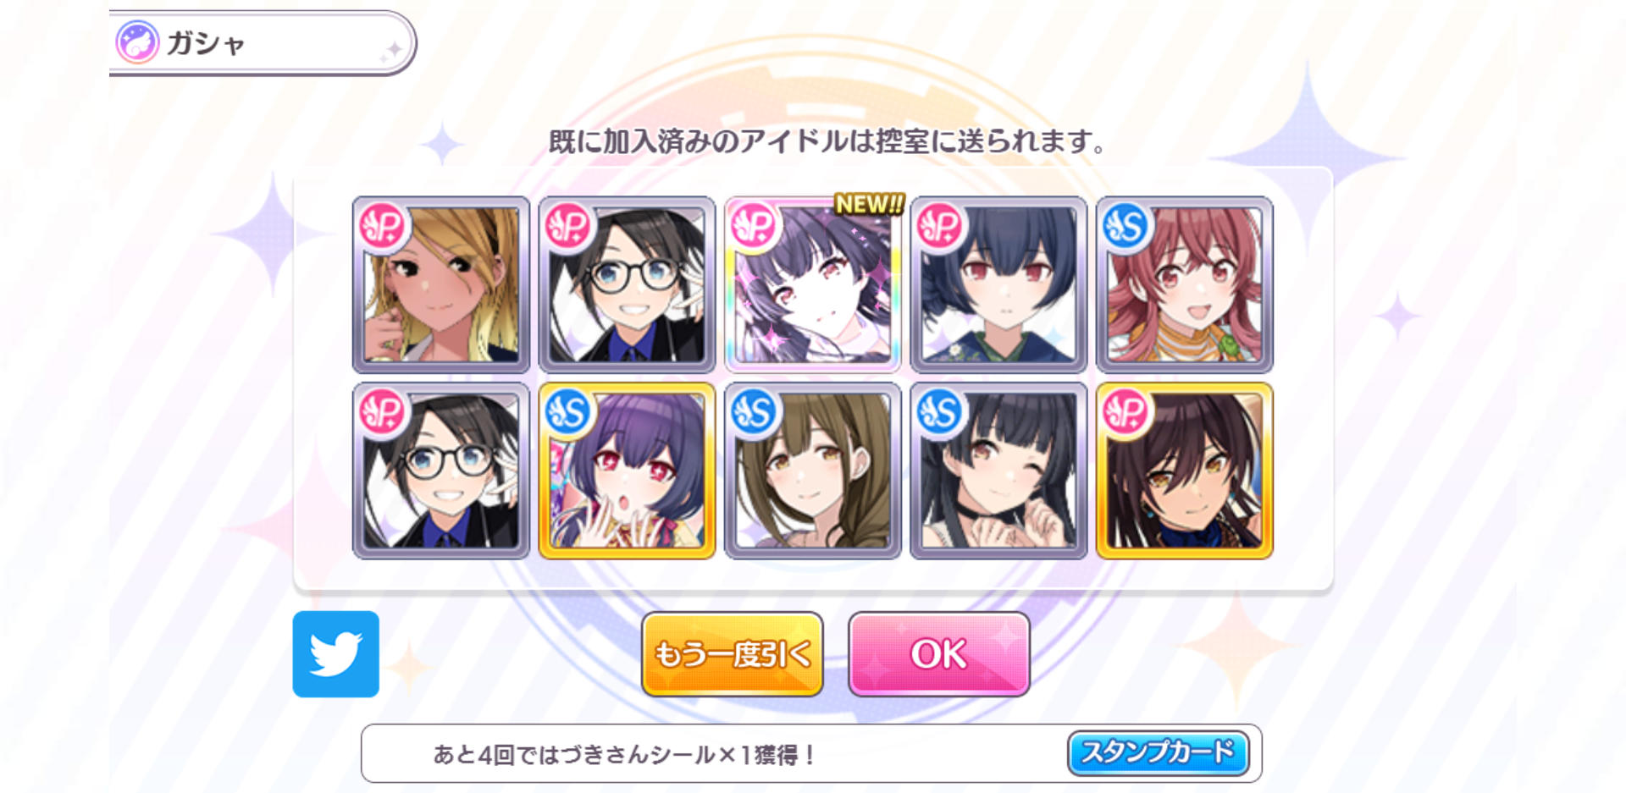This screenshot has width=1626, height=793.
Task: Select bottom-row glasses idol card
Action: (x=440, y=471)
